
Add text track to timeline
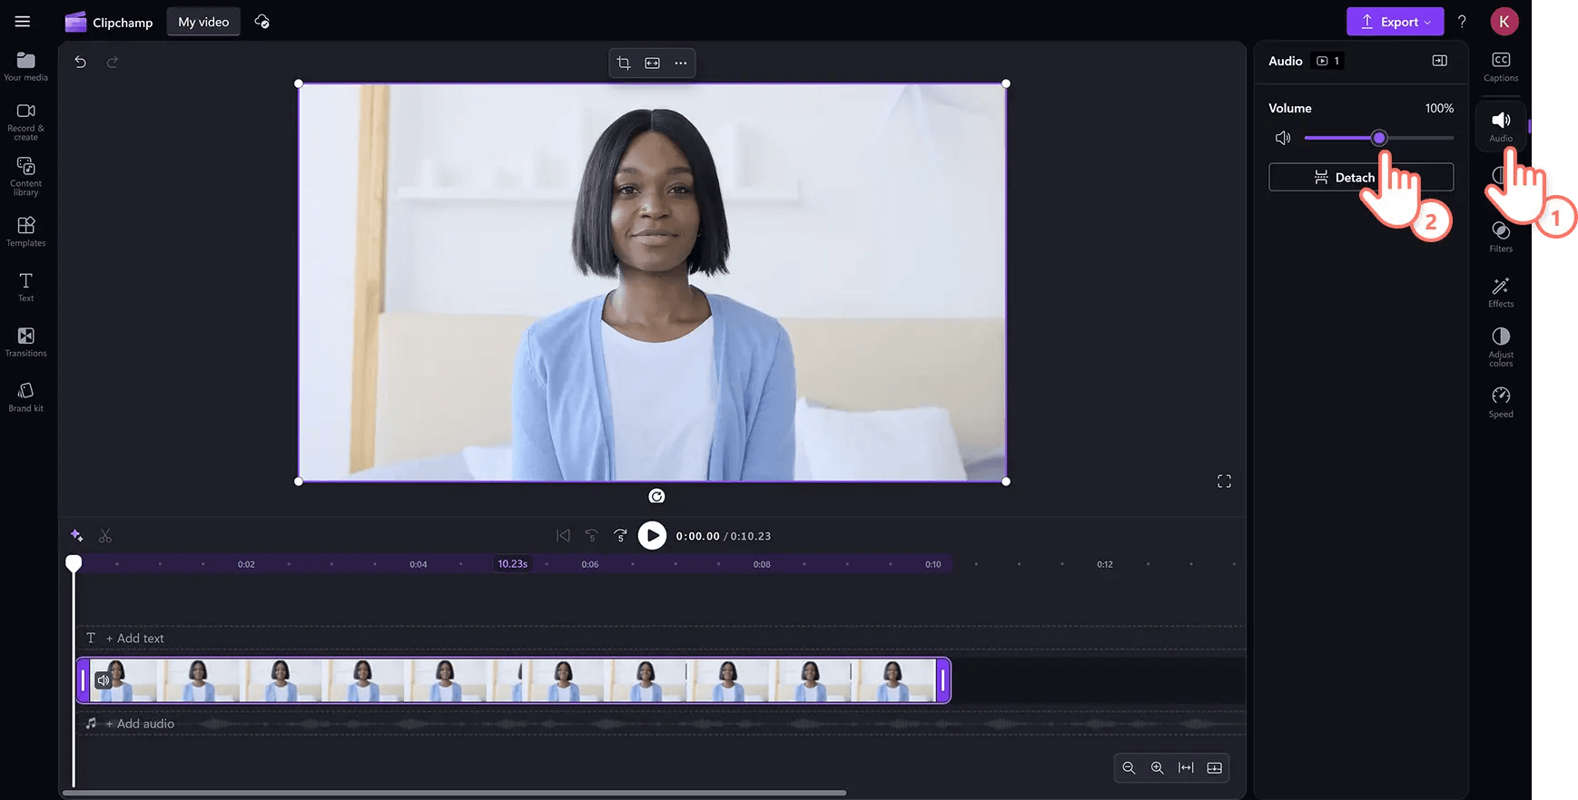134,639
